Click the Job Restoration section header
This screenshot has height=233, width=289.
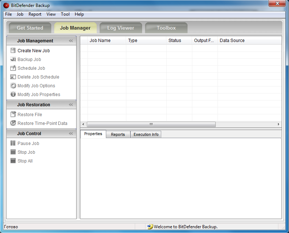[x=41, y=104]
